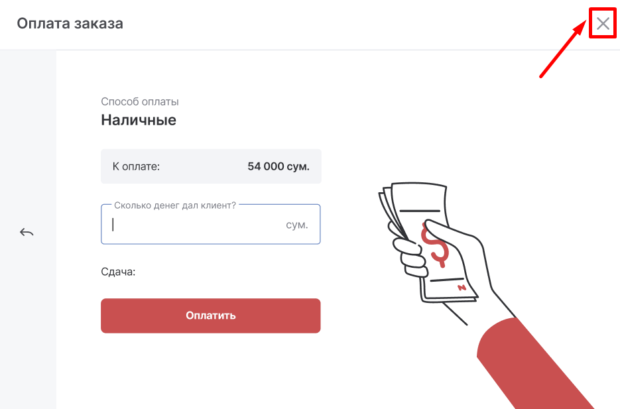Click the 'Способ оплаты' label
Image resolution: width=620 pixels, height=409 pixels.
click(140, 101)
